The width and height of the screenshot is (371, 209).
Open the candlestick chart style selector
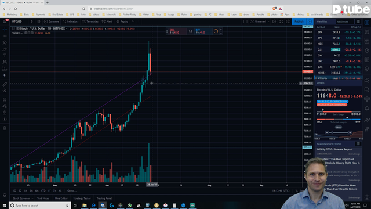(39, 21)
